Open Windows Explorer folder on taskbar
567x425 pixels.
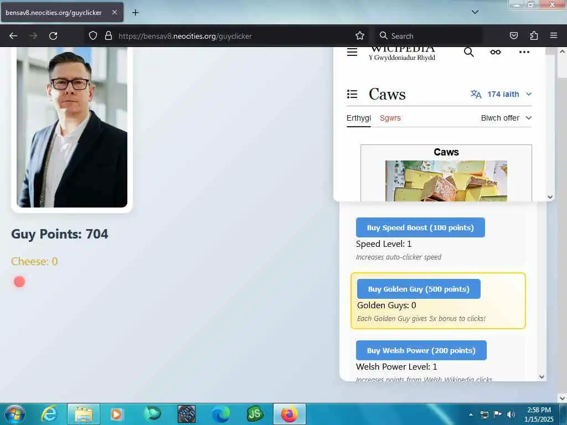(84, 414)
